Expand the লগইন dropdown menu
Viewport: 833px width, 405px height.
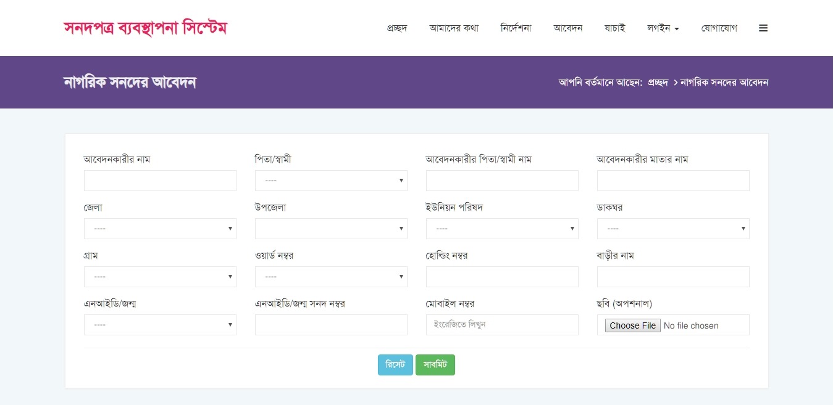(x=663, y=28)
